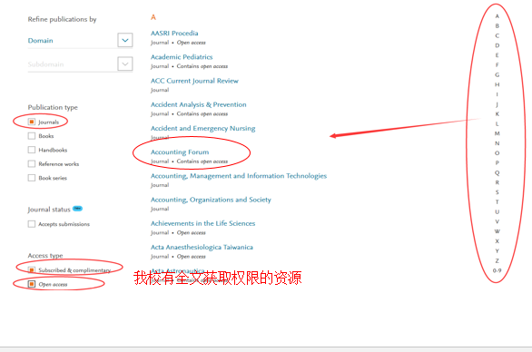Jump to letter F in index
Viewport: 532px width, 352px height.
tap(498, 64)
